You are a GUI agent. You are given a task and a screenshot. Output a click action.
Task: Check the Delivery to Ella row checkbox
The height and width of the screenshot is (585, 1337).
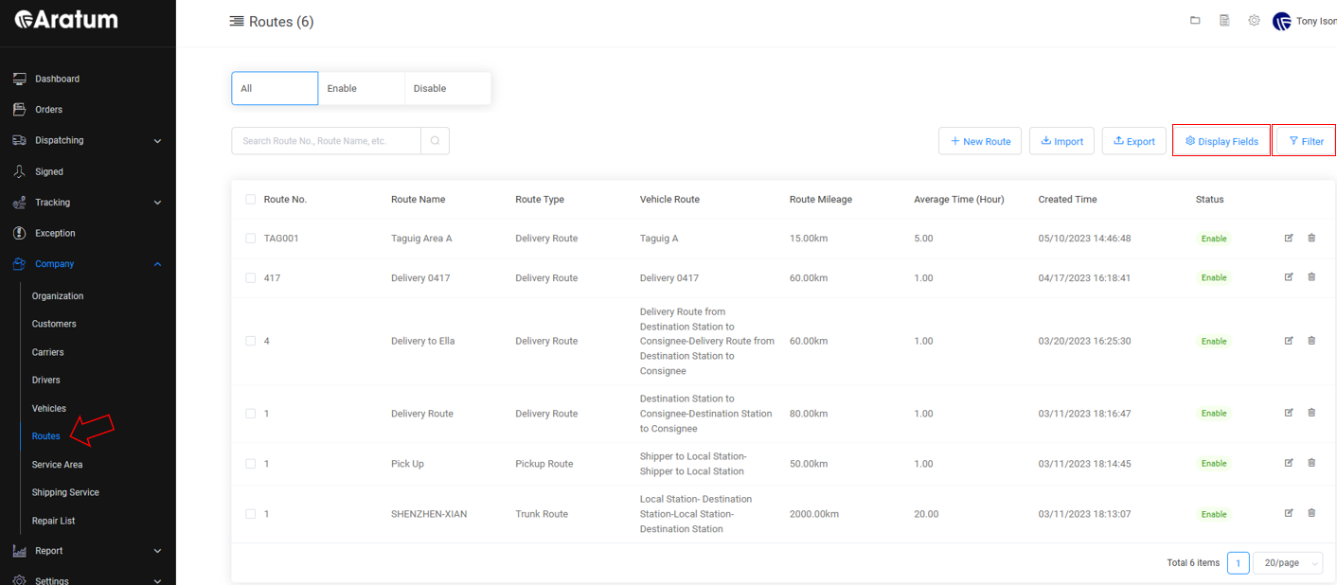[x=250, y=341]
